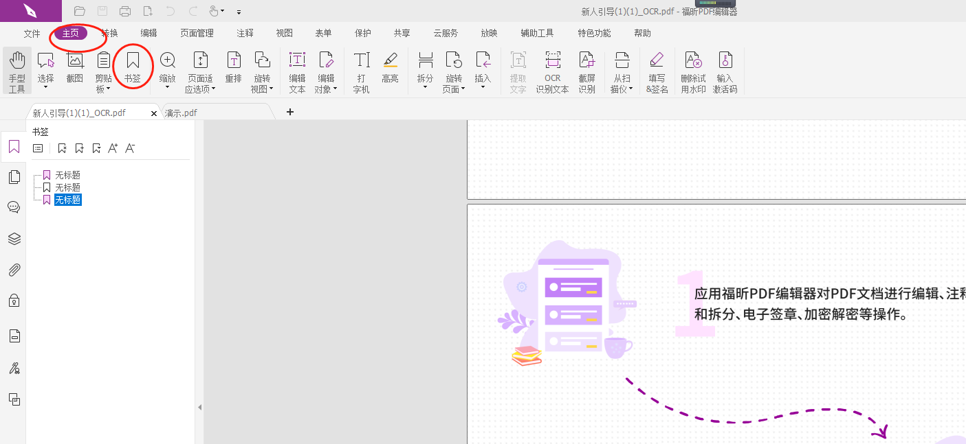This screenshot has height=444, width=966.
Task: Click the 书签 (Bookmark) toolbar icon
Action: pyautogui.click(x=132, y=65)
